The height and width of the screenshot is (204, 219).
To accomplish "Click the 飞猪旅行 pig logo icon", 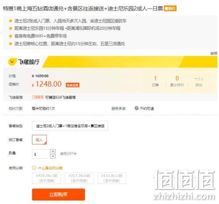I will pyautogui.click(x=12, y=62).
